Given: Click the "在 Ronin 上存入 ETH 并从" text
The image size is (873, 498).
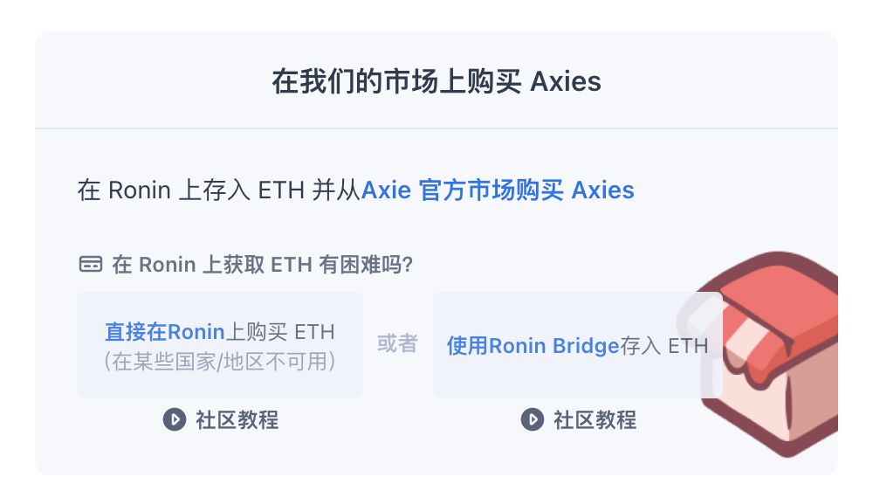Looking at the screenshot, I should coord(218,190).
